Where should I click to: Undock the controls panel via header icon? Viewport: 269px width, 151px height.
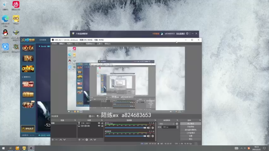(x=200, y=120)
